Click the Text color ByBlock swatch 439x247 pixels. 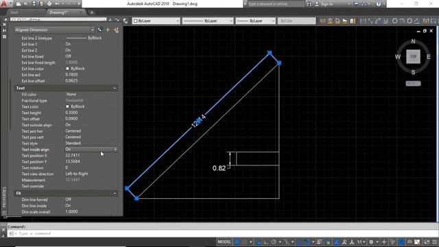(x=67, y=107)
